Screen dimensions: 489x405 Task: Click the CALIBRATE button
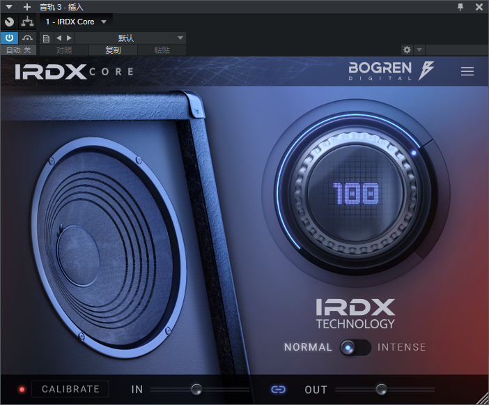click(70, 389)
